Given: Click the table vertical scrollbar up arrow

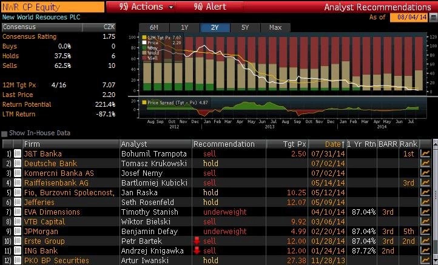Looking at the screenshot, I should 435,143.
